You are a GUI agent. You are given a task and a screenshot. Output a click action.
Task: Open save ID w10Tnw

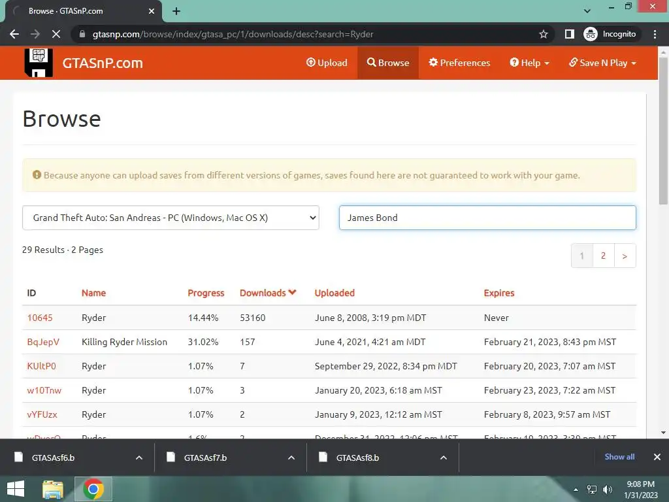(x=44, y=390)
